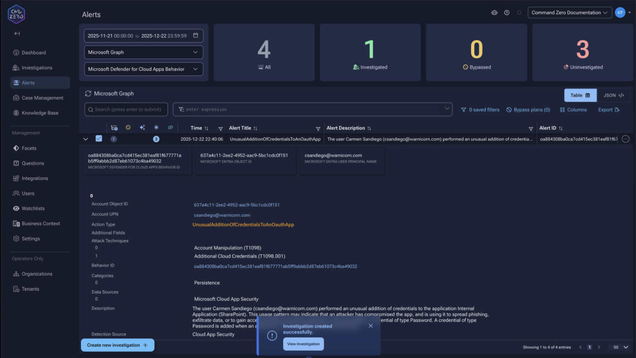Show the Investigated alerts card

pyautogui.click(x=370, y=53)
